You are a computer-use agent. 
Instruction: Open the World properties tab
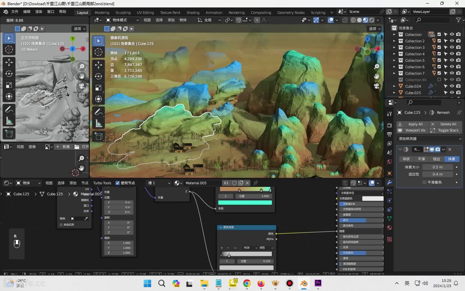pos(389,161)
